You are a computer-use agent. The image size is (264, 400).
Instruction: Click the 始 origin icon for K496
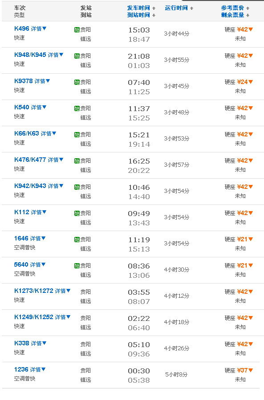click(x=77, y=30)
